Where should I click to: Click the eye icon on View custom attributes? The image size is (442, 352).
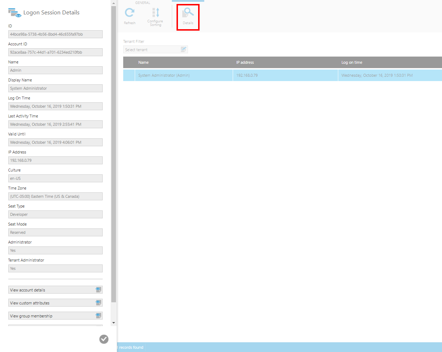tap(98, 303)
